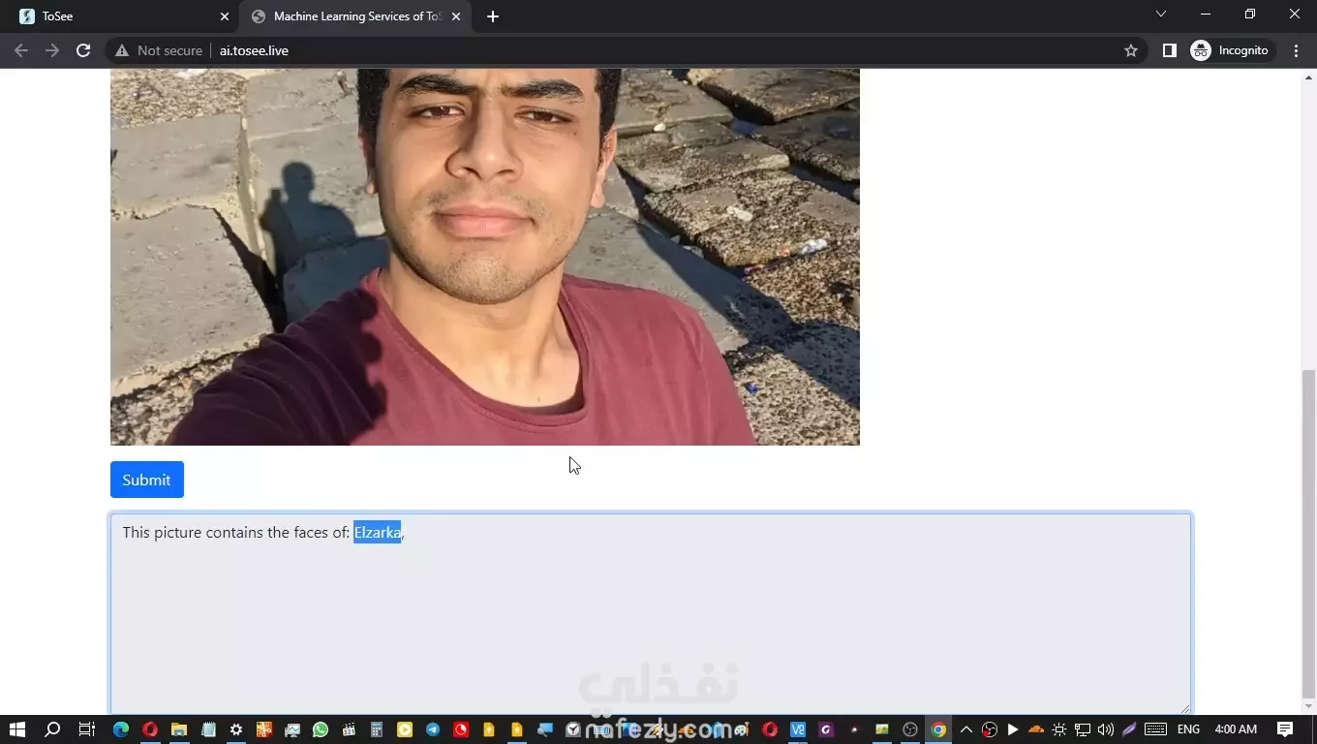Open a new browser tab

[x=493, y=16]
